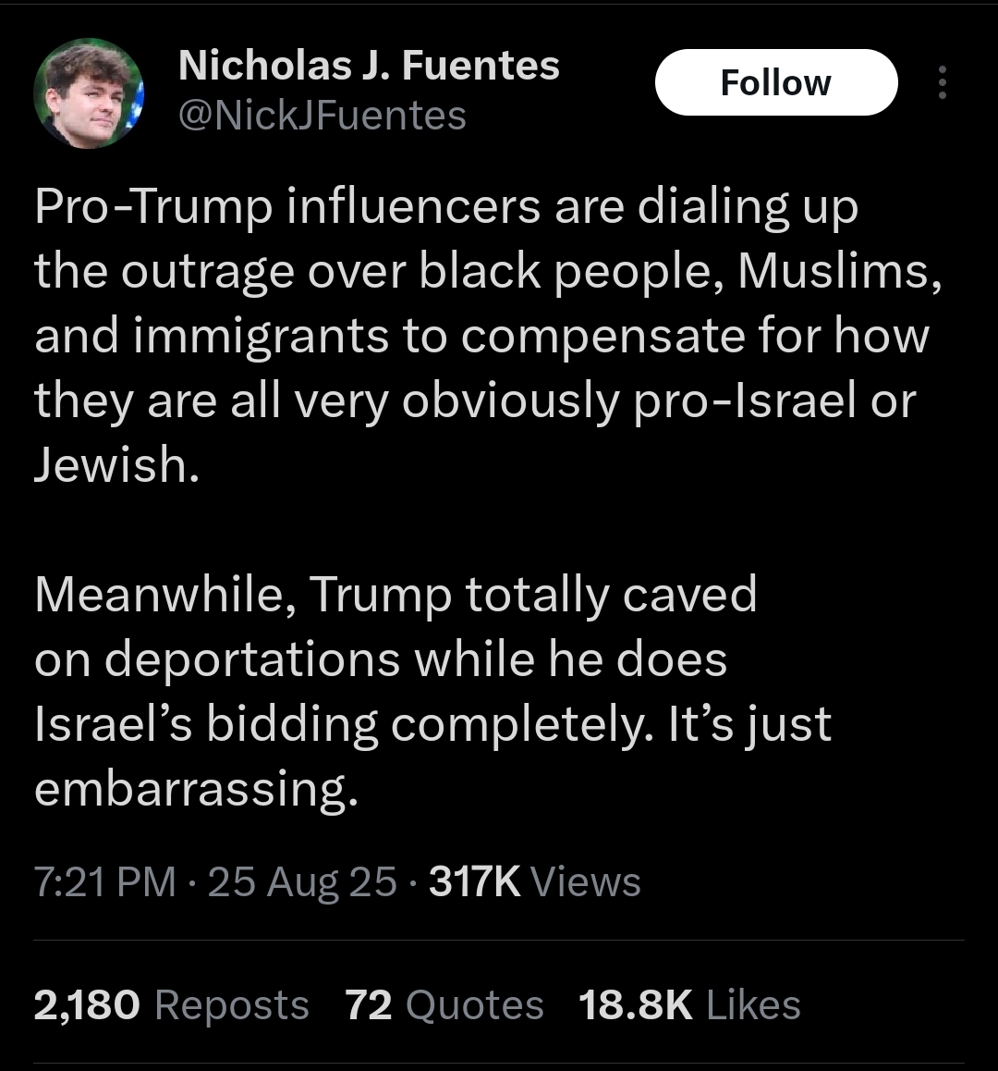Click the word "Jewish." in the tweet
This screenshot has height=1071, width=998.
pos(116,464)
